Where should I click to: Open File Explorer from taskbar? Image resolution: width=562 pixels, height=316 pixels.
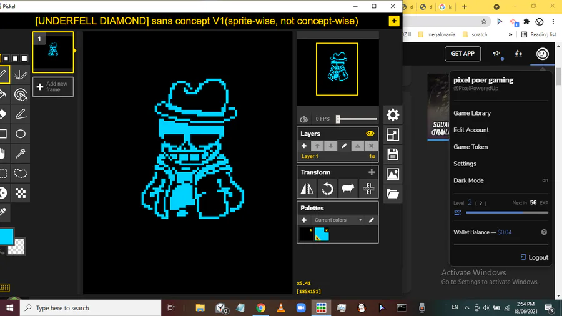pyautogui.click(x=200, y=308)
